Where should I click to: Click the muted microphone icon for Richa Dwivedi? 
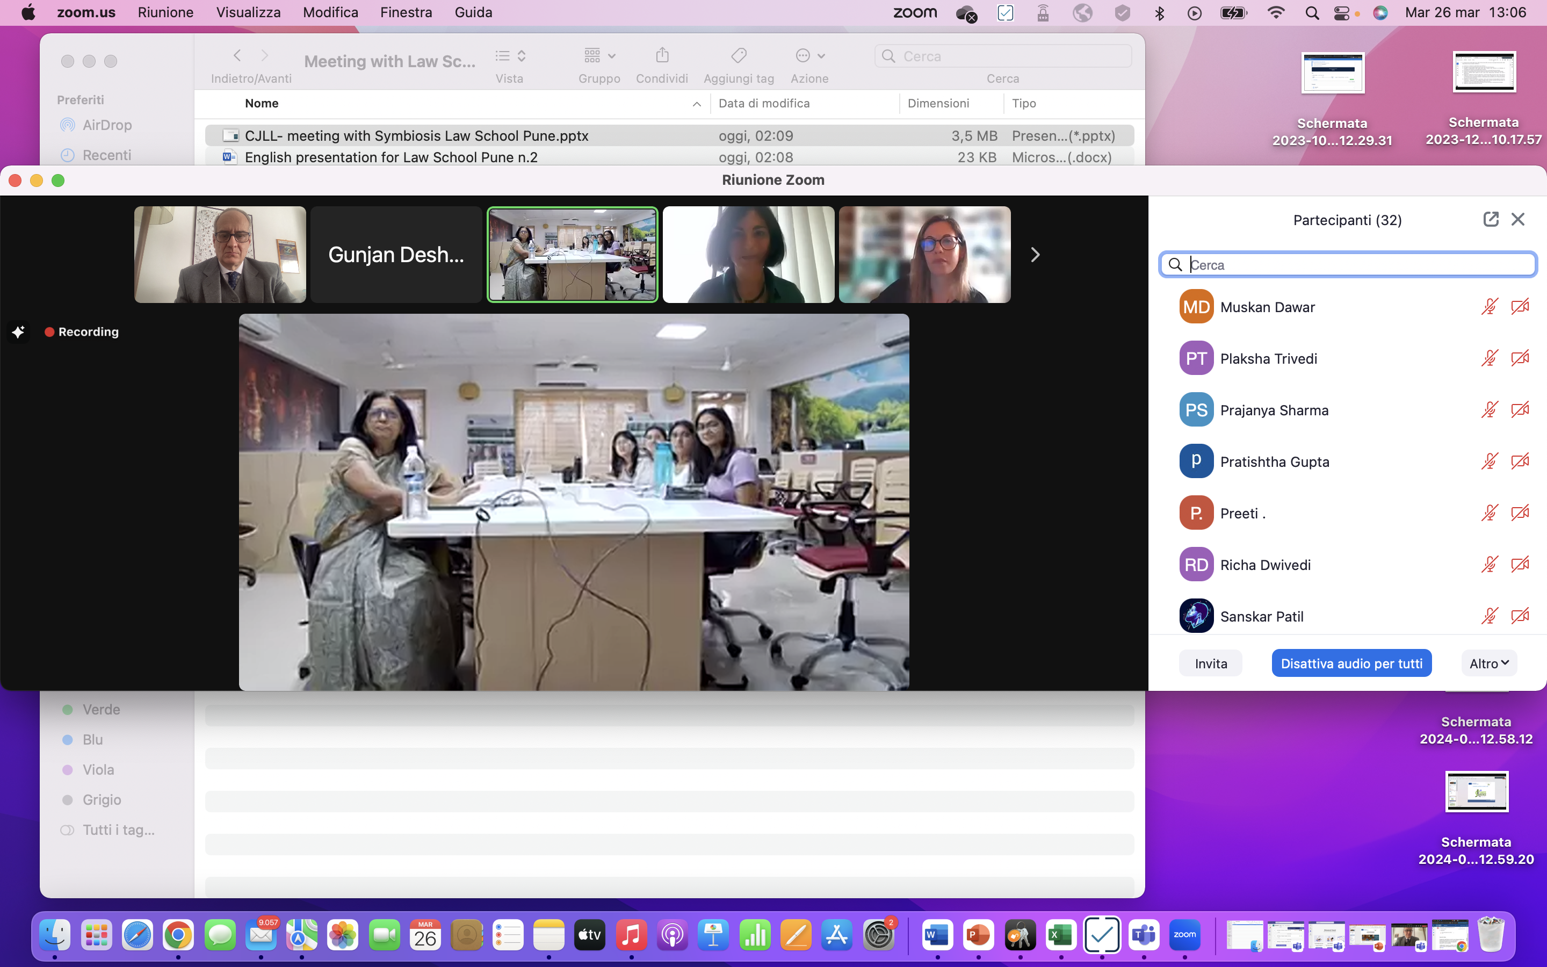(1489, 565)
